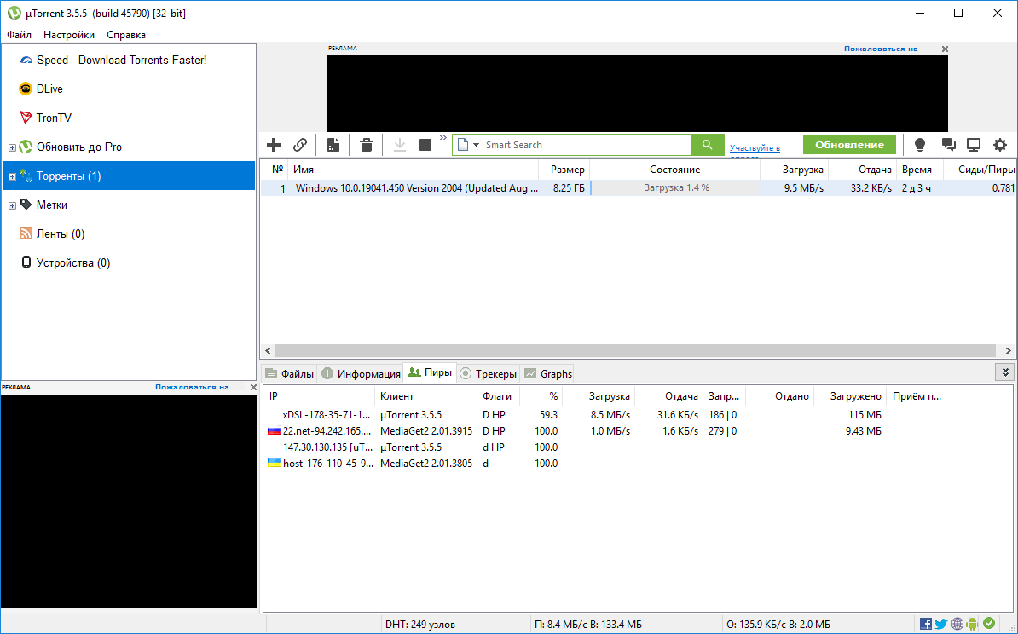Click the Facebook icon in the status bar
The height and width of the screenshot is (634, 1018).
point(926,625)
